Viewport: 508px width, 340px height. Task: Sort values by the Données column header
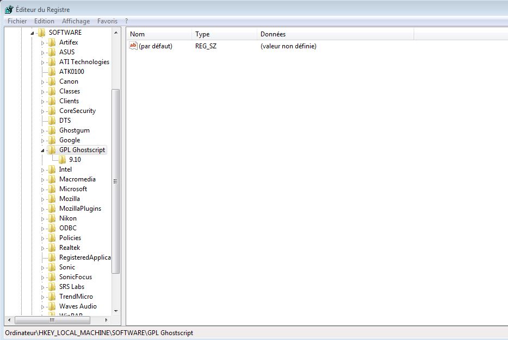(x=336, y=34)
